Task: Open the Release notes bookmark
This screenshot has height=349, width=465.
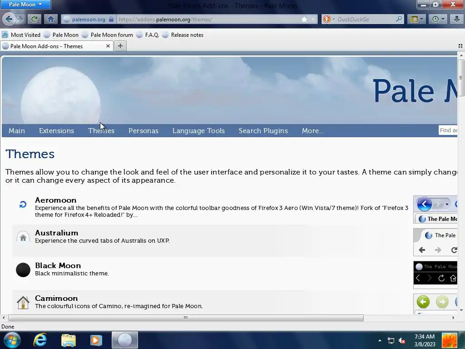Action: coord(183,35)
